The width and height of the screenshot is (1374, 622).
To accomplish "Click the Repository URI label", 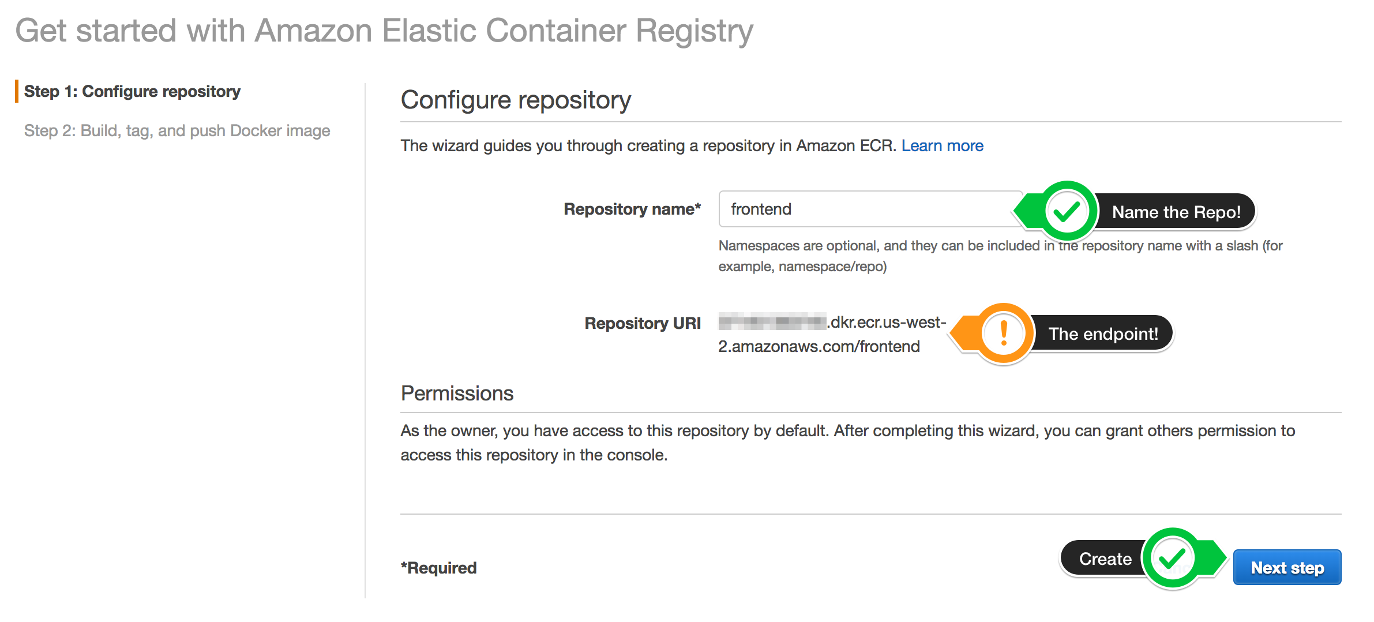I will [643, 323].
